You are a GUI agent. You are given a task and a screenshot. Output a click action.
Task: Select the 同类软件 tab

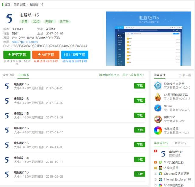pos(159,75)
